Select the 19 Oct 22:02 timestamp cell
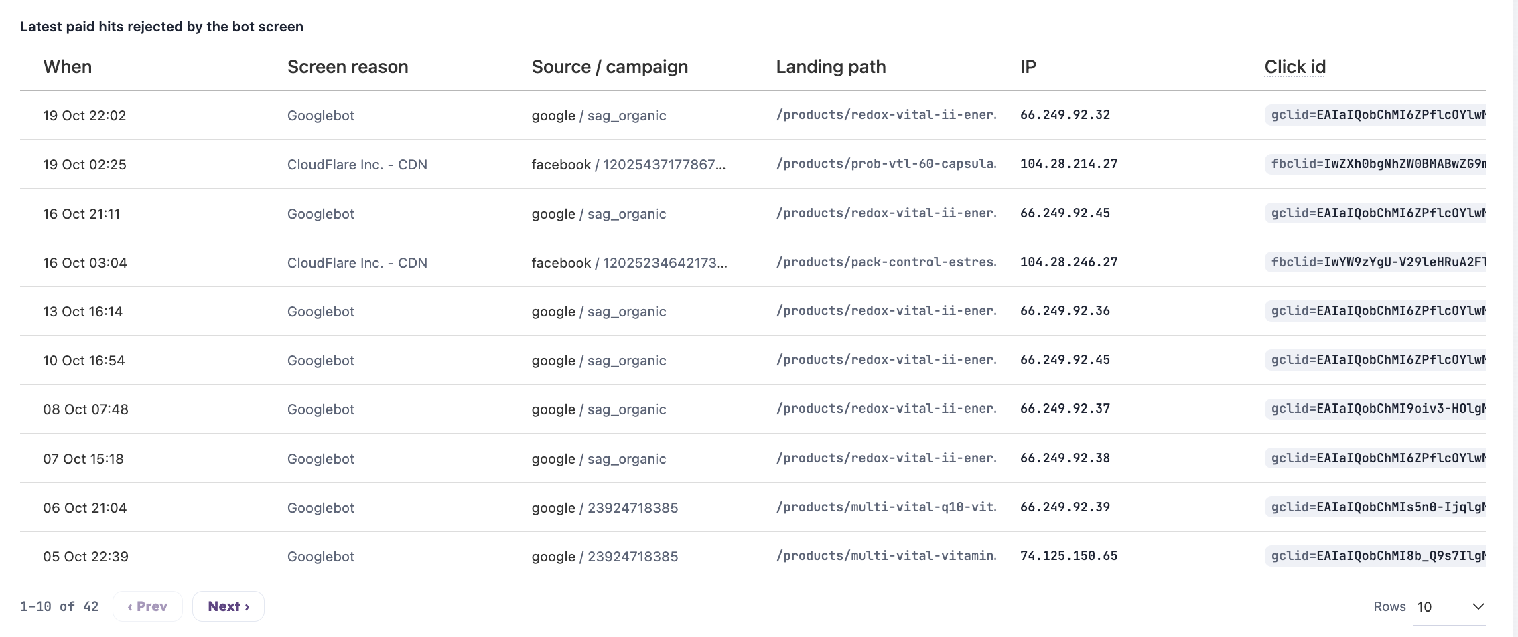 [x=84, y=116]
